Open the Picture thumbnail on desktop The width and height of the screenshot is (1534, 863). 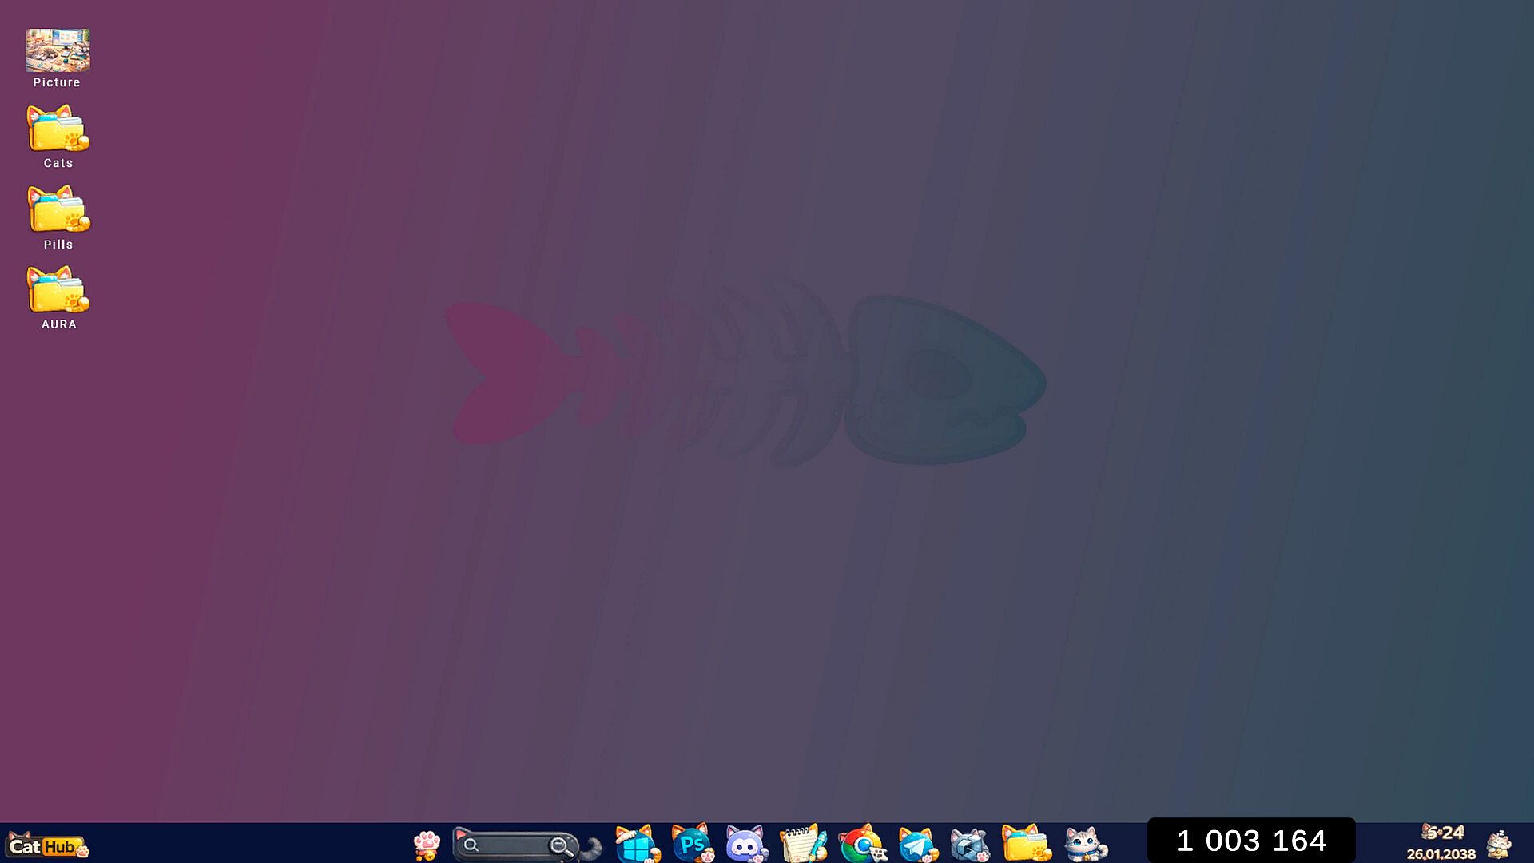(x=58, y=50)
